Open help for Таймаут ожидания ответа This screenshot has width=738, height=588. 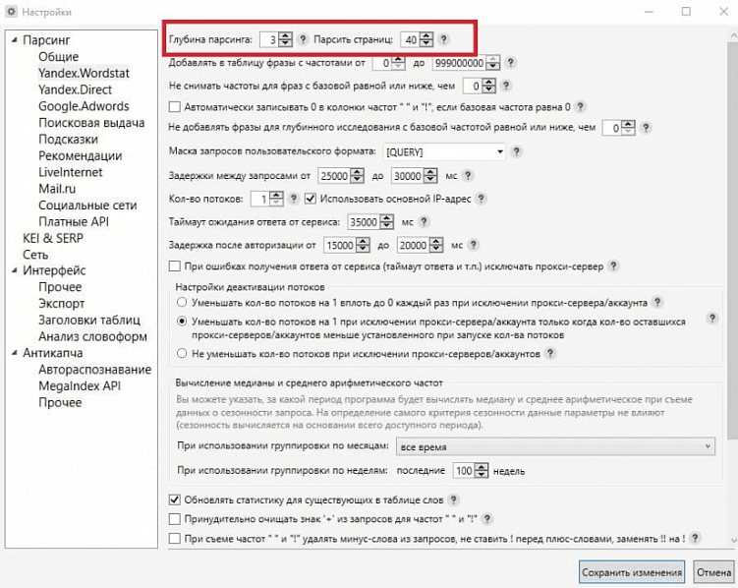pyautogui.click(x=424, y=222)
